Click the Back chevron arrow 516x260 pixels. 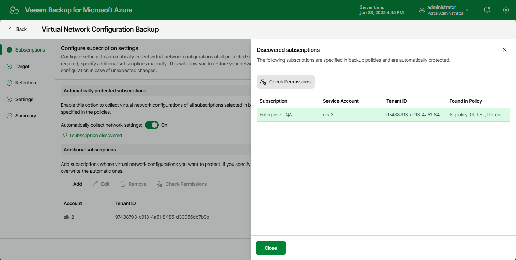click(x=9, y=29)
